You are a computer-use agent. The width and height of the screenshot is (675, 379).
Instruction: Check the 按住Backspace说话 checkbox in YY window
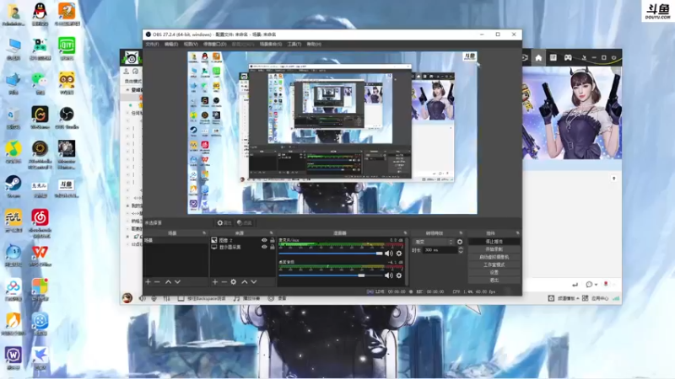click(181, 298)
